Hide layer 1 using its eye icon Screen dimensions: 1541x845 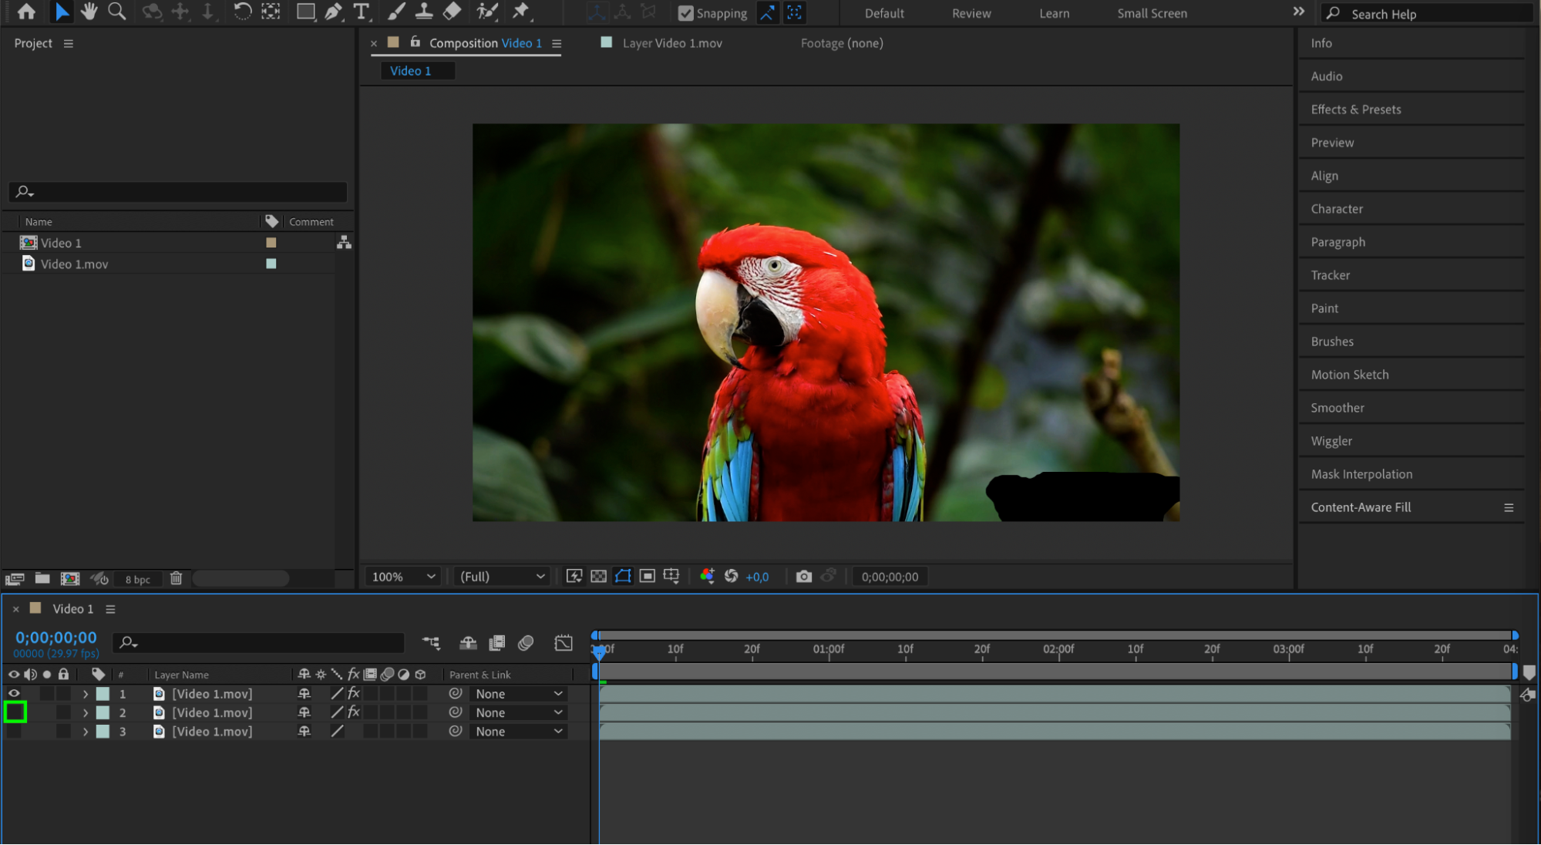coord(14,694)
